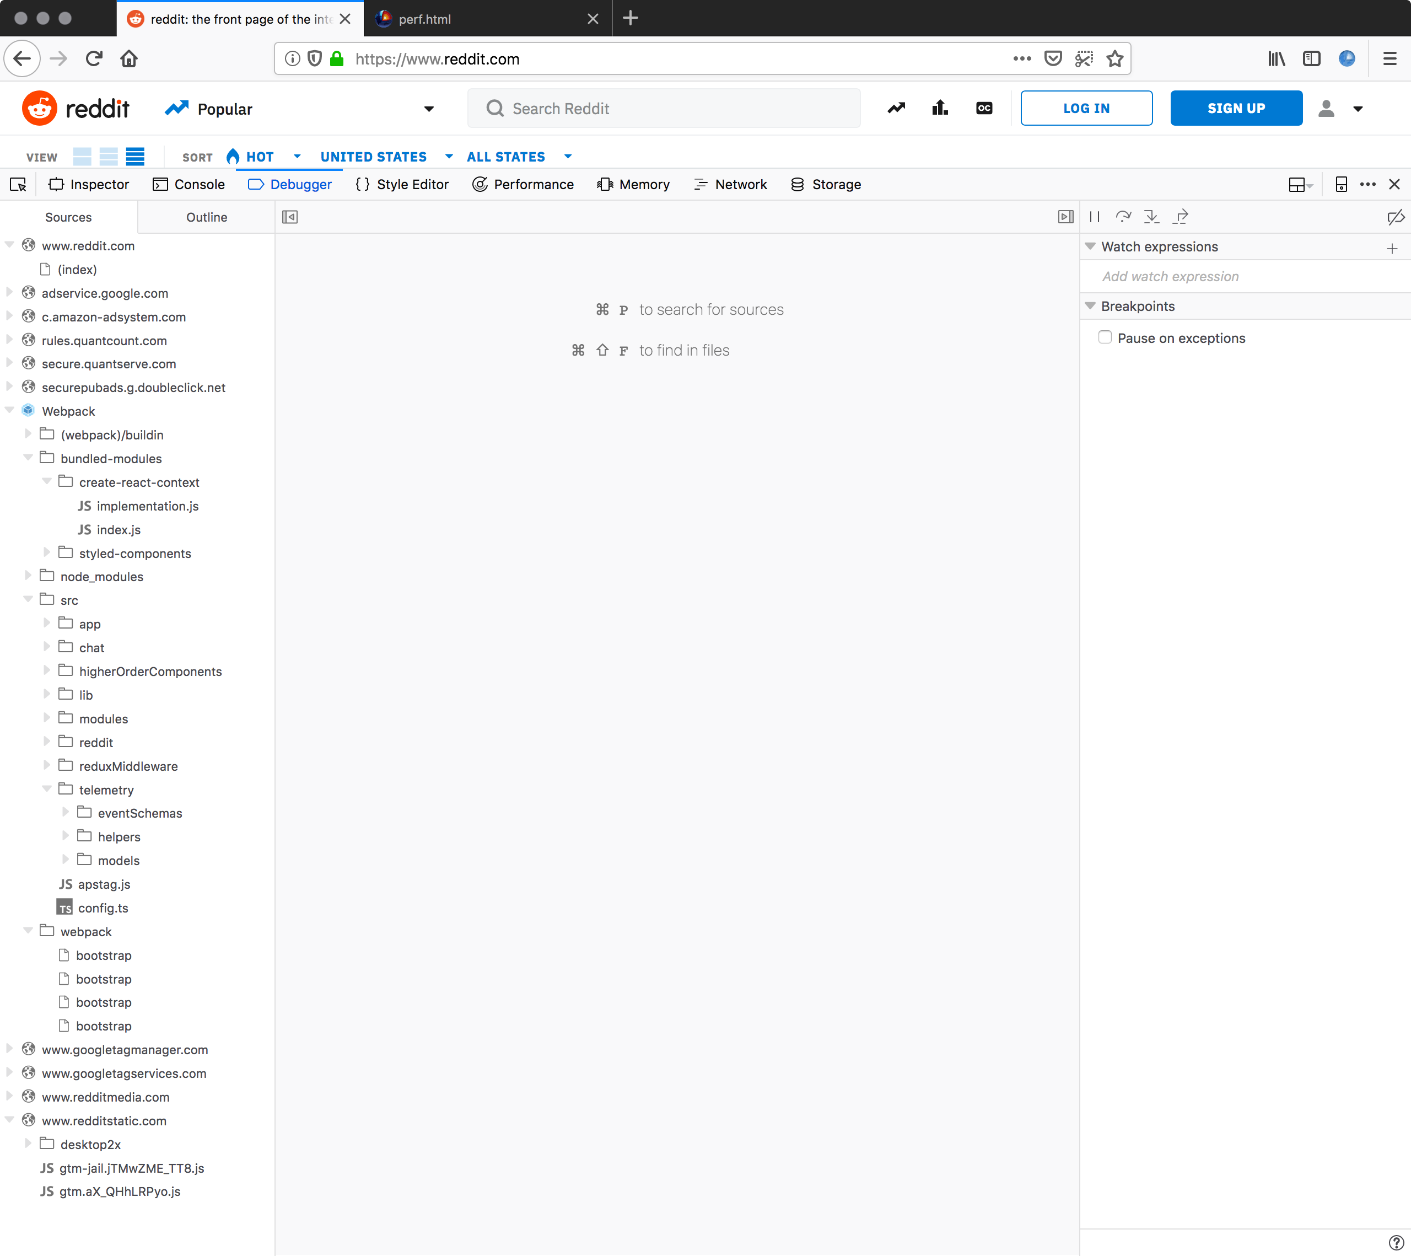1411x1256 pixels.
Task: Open the config.ts source file
Action: 103,908
